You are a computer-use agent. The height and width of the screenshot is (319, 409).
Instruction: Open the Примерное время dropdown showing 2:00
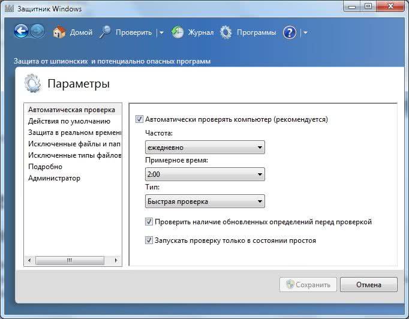point(204,174)
